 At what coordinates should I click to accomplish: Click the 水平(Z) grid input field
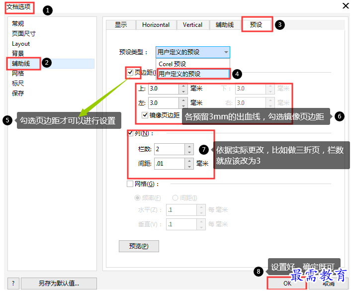pyautogui.click(x=181, y=210)
